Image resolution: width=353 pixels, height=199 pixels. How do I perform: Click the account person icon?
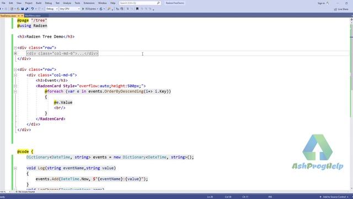(328, 3)
